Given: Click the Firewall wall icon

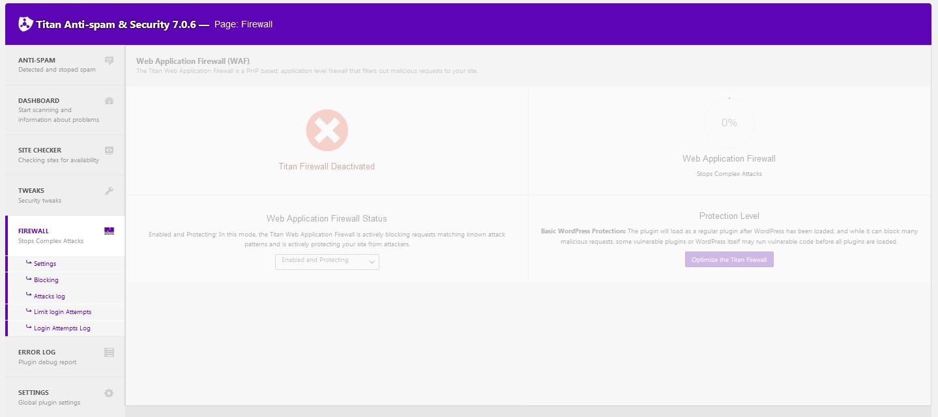Looking at the screenshot, I should coord(109,231).
